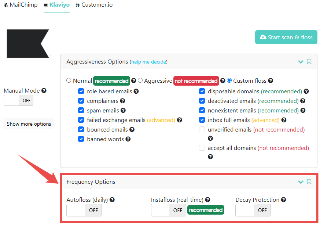Uncheck the banned words checkbox

point(81,139)
